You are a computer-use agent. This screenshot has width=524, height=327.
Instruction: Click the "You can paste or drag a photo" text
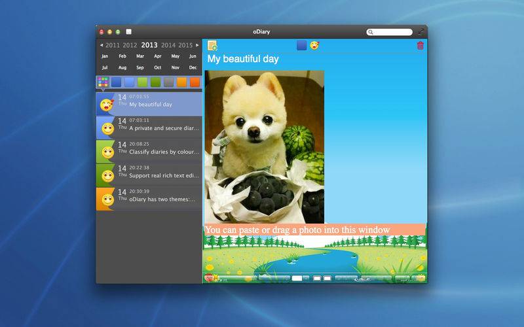(297, 230)
